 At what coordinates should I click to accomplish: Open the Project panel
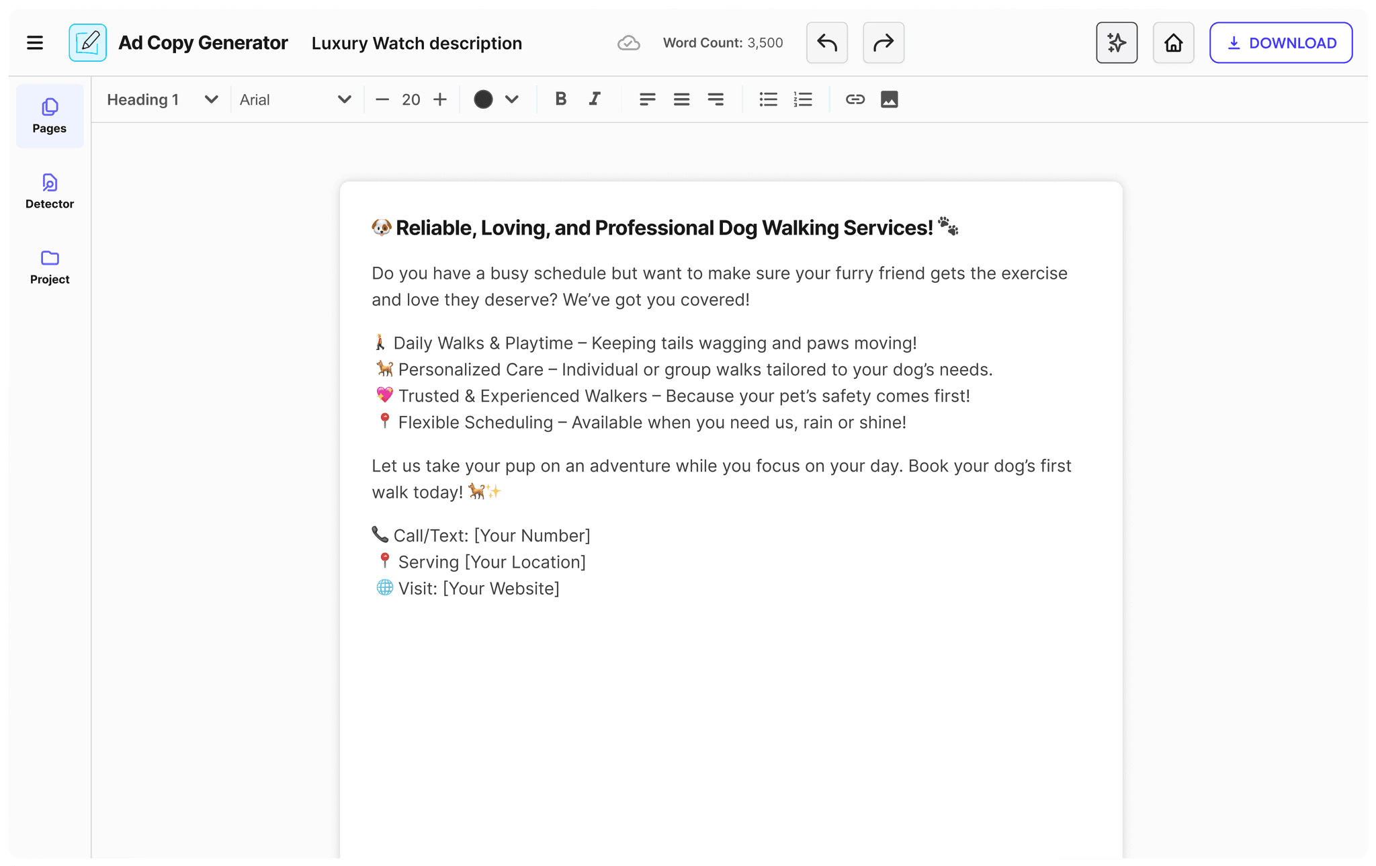(50, 267)
